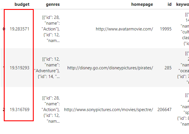
Task: Click the genres column header
Action: point(53,4)
